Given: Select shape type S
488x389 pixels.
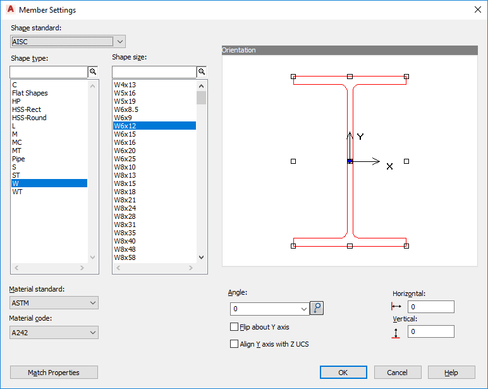Looking at the screenshot, I should point(49,167).
